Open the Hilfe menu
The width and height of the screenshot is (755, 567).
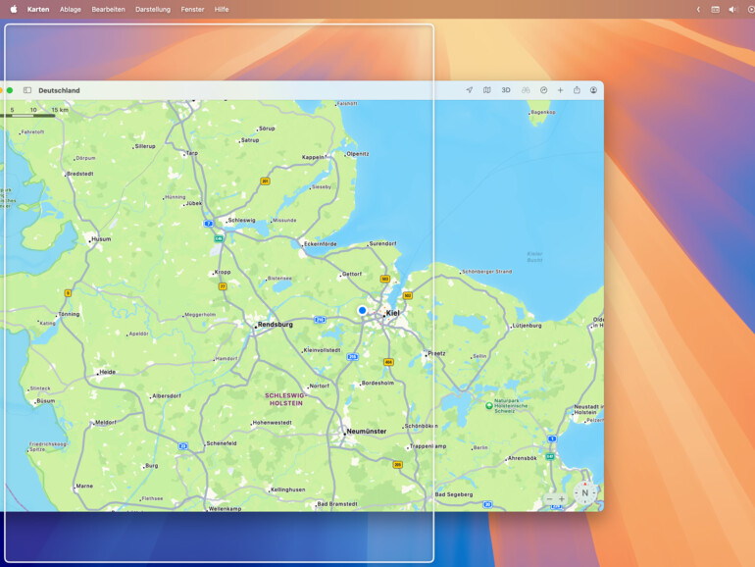pos(222,9)
